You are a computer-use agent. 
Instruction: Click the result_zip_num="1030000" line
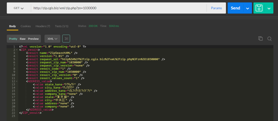tap(56, 72)
